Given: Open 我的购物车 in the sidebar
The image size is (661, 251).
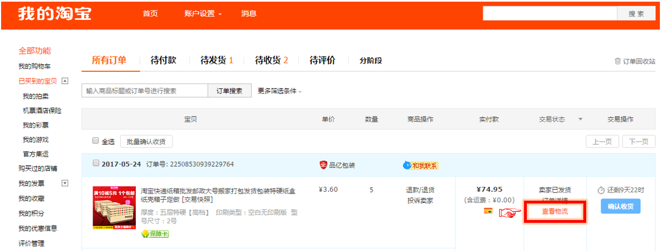Looking at the screenshot, I should click(34, 66).
